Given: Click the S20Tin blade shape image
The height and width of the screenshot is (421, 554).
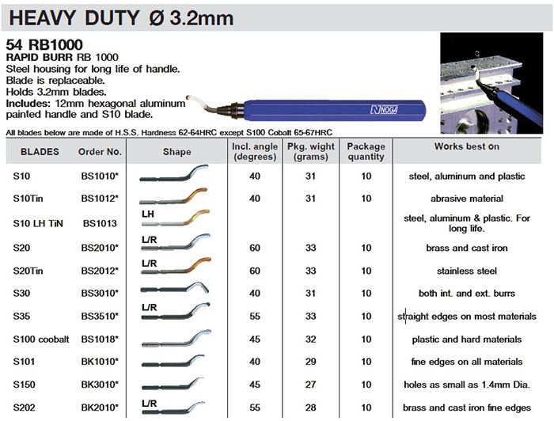Looking at the screenshot, I should point(176,266).
